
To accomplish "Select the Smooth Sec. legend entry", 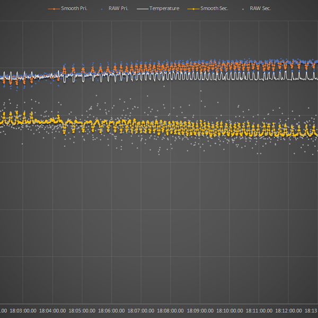I will [x=208, y=8].
